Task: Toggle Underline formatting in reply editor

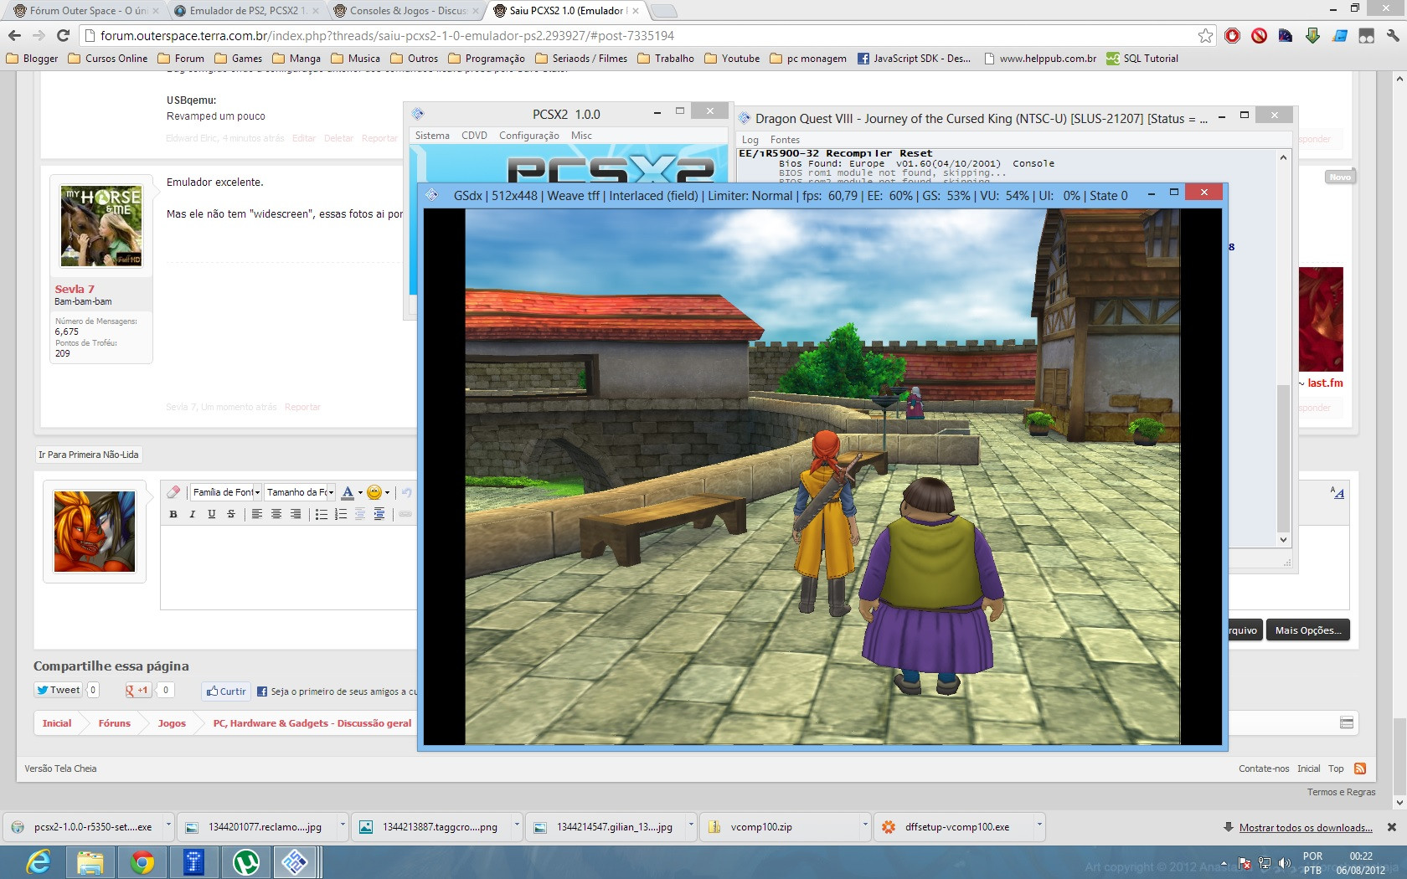Action: coord(212,514)
